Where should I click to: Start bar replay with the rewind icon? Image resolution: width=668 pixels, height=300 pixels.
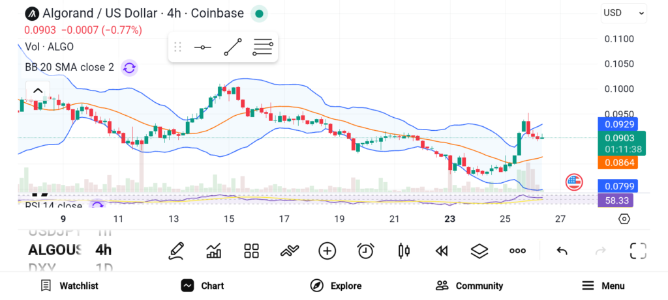[x=442, y=251]
